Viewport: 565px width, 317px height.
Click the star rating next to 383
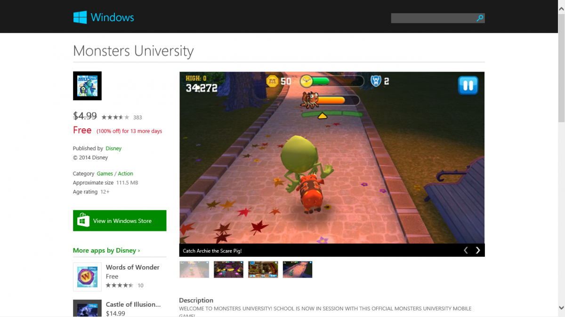pos(115,117)
